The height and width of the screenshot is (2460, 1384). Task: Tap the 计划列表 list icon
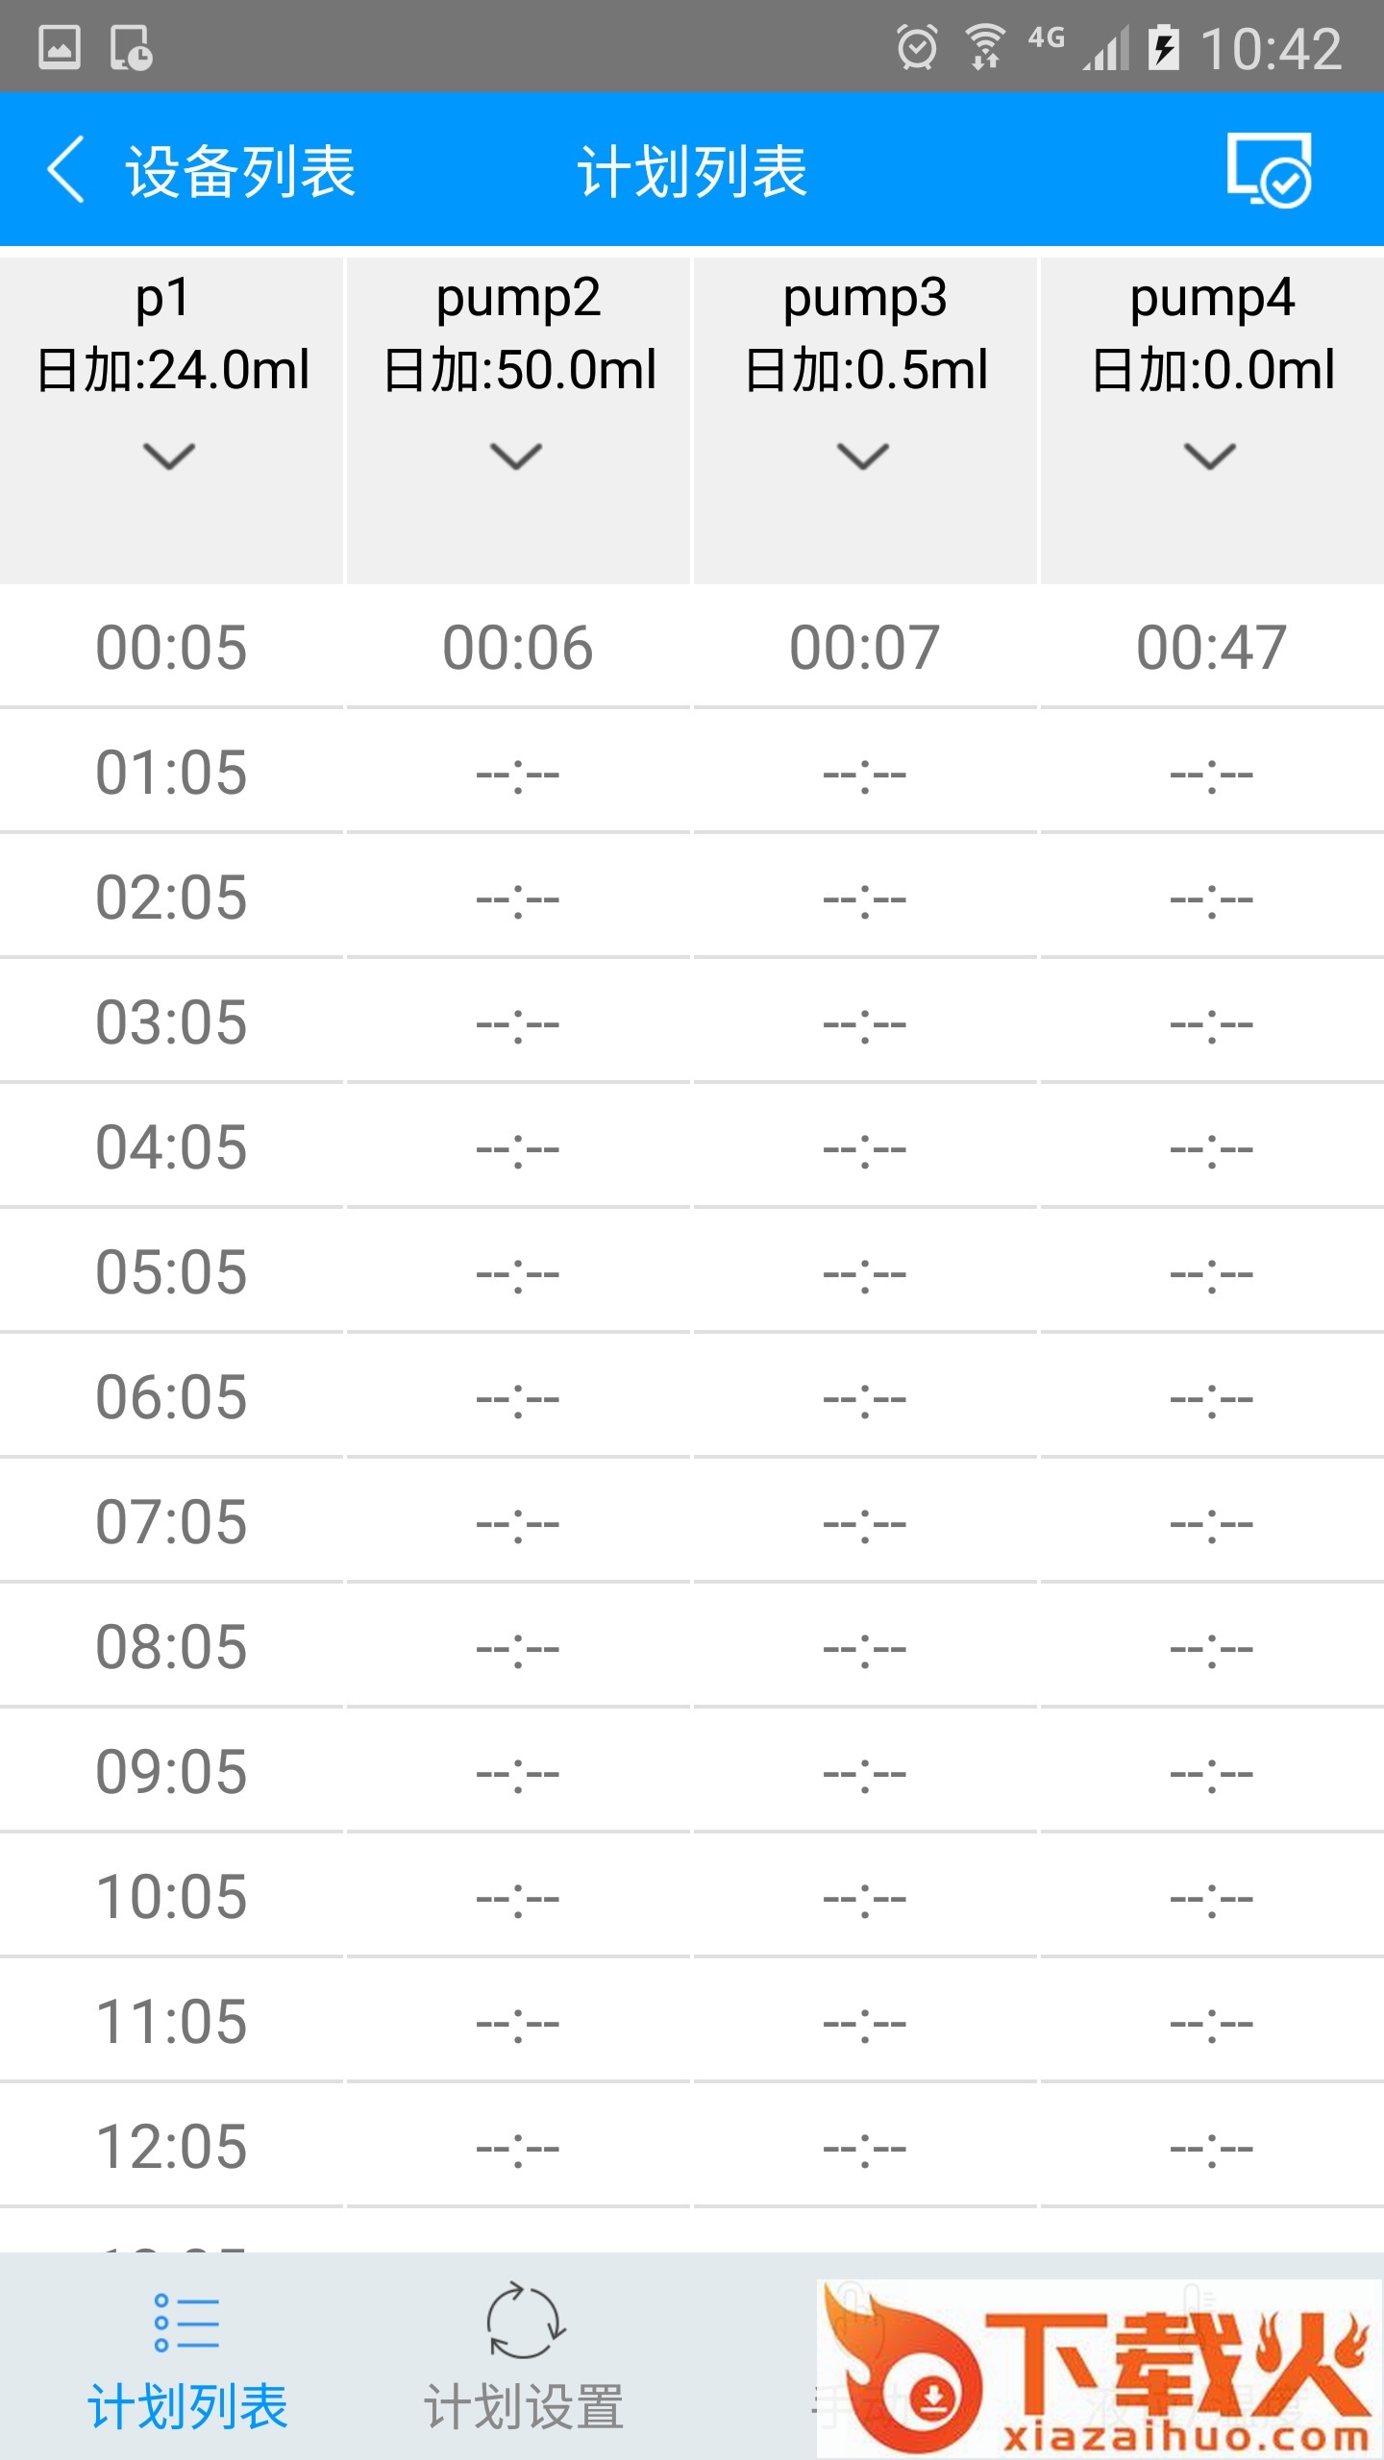tap(186, 2324)
